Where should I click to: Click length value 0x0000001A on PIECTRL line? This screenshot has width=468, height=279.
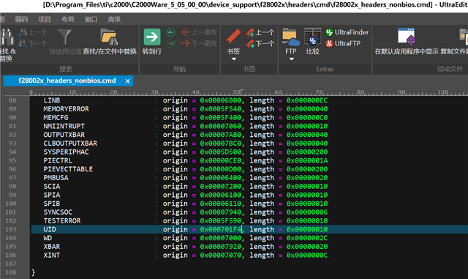pos(307,160)
